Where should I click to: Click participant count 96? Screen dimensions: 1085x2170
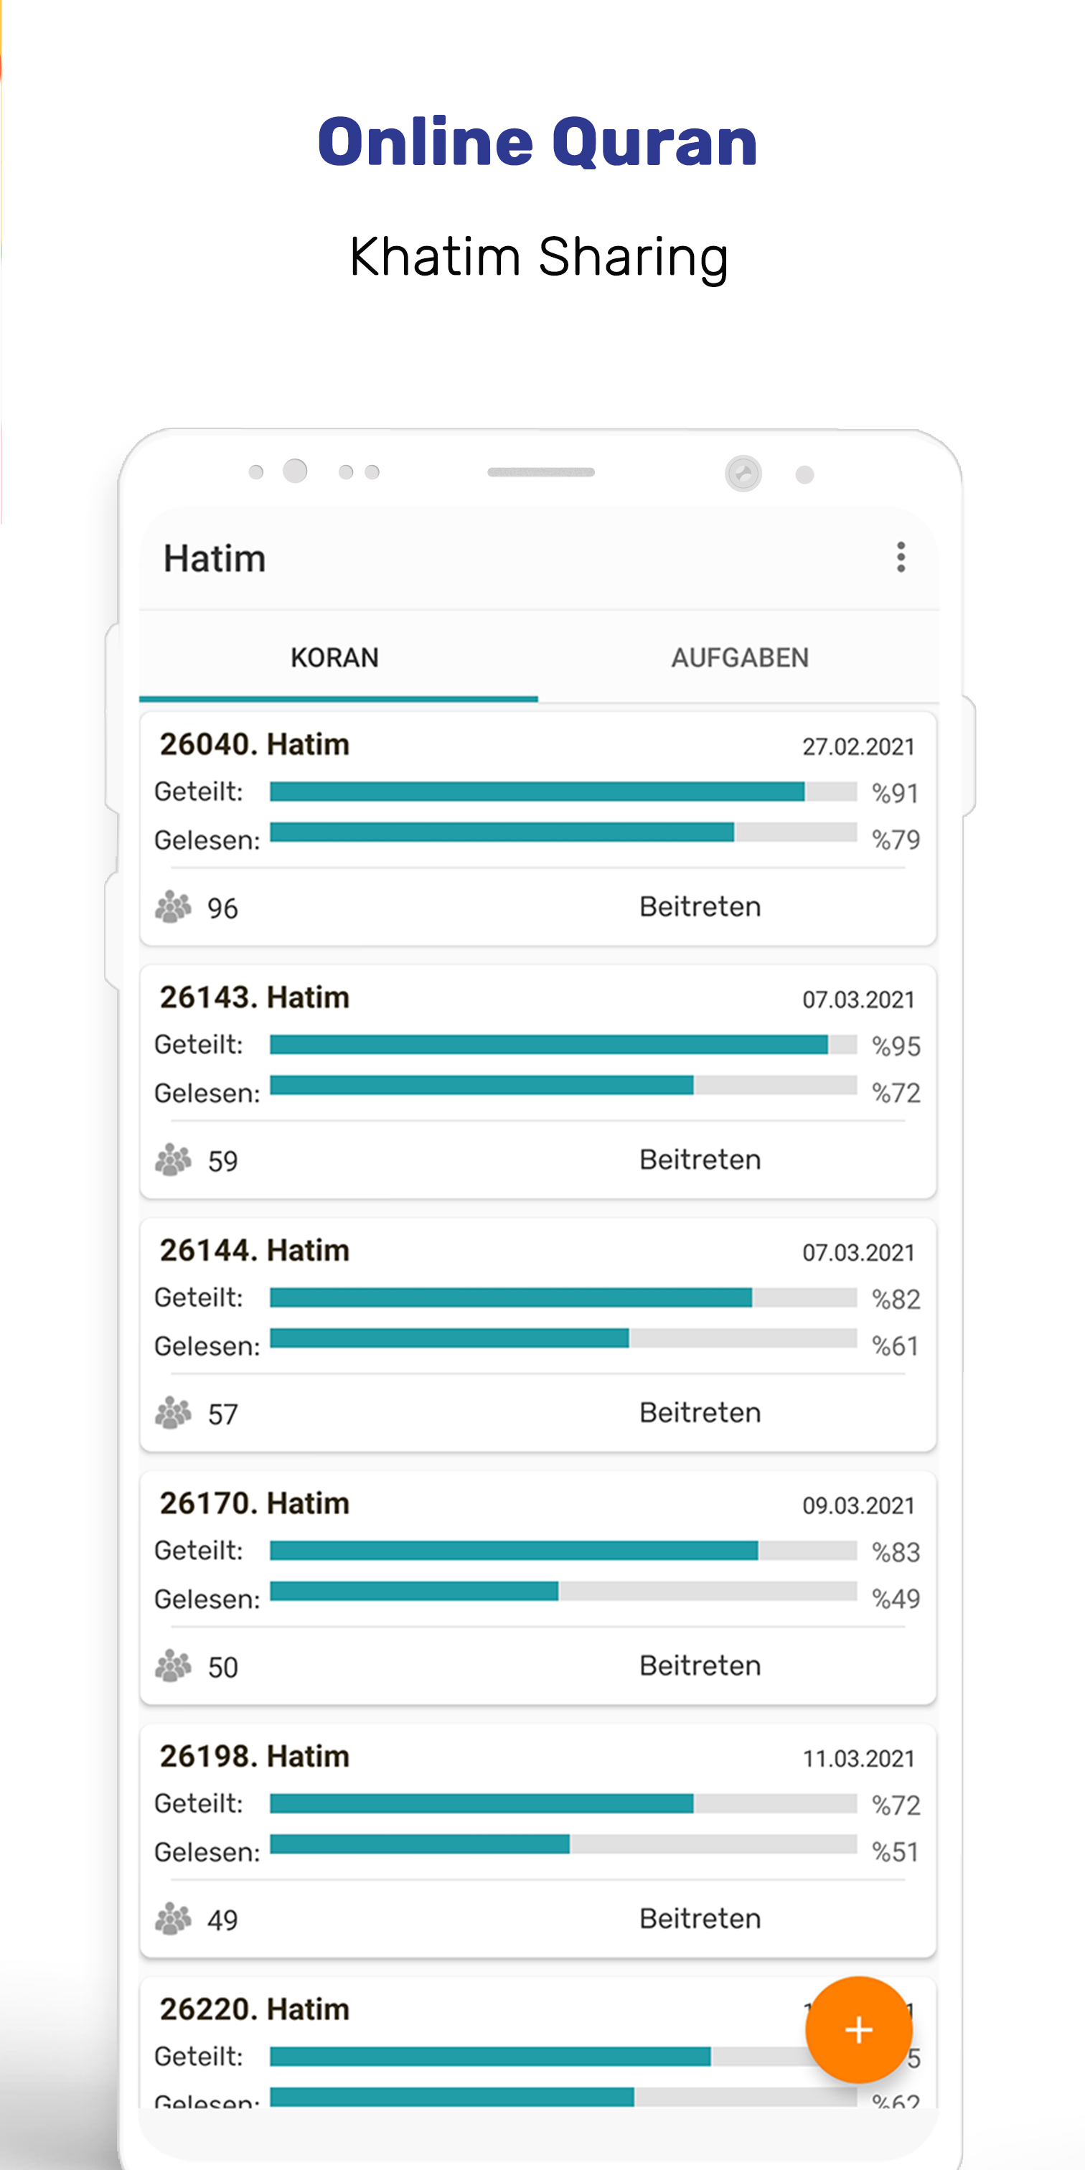[222, 908]
